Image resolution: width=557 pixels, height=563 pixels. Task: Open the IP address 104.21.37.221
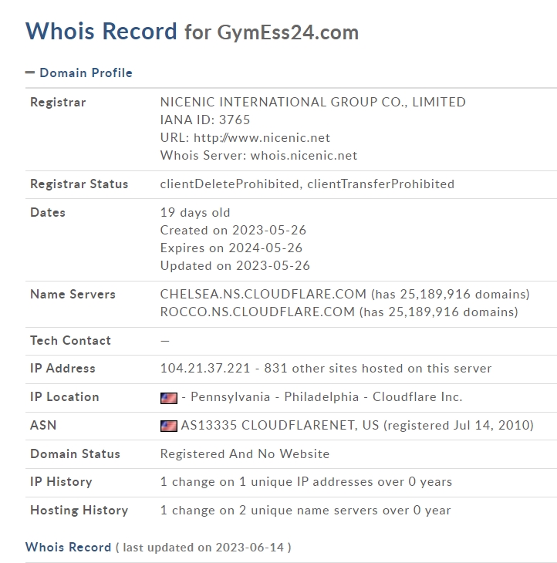tap(205, 369)
